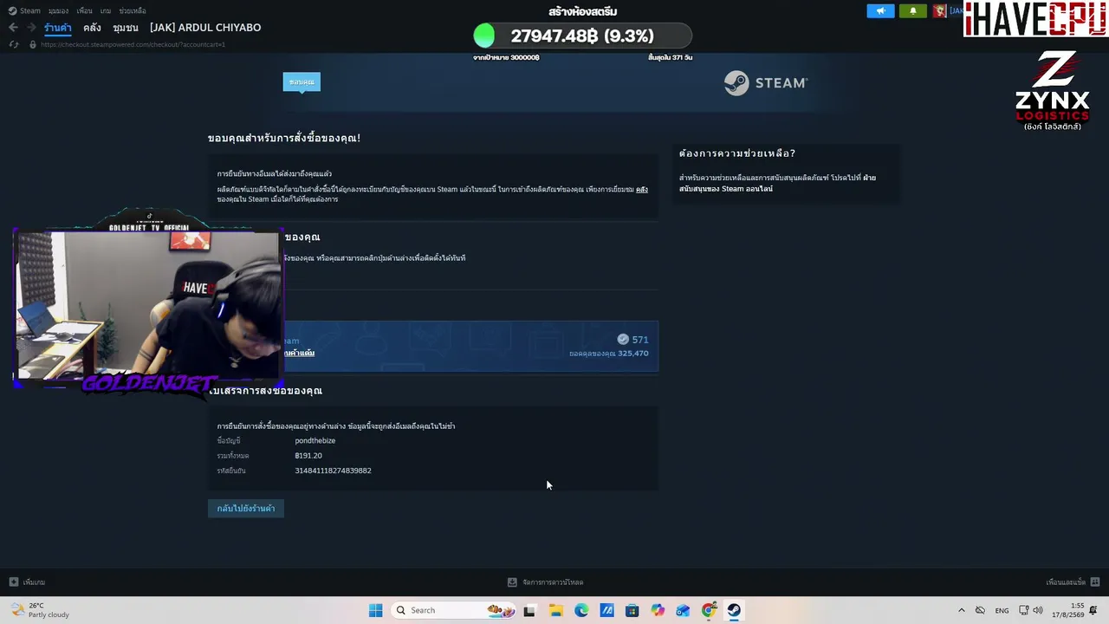
Task: Switch to the คลัง (Library) tab
Action: coord(92,28)
